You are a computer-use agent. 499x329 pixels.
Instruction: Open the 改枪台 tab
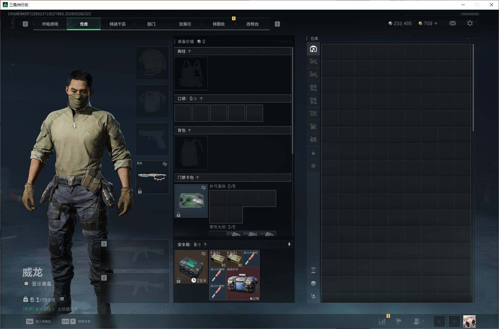click(252, 24)
